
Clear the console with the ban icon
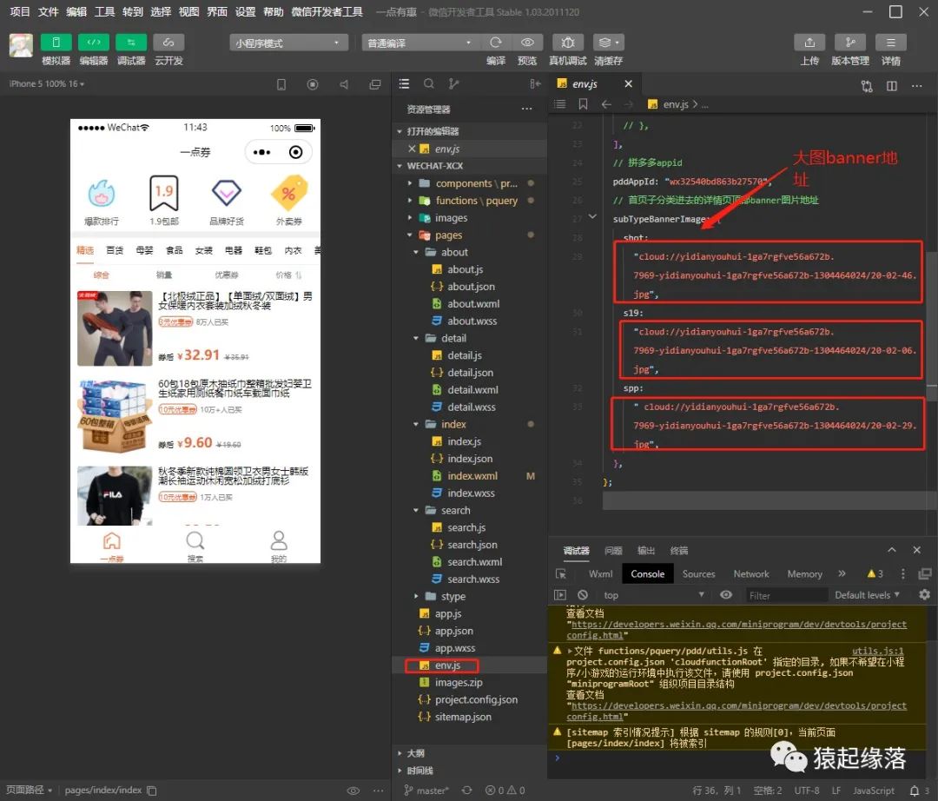pyautogui.click(x=583, y=594)
